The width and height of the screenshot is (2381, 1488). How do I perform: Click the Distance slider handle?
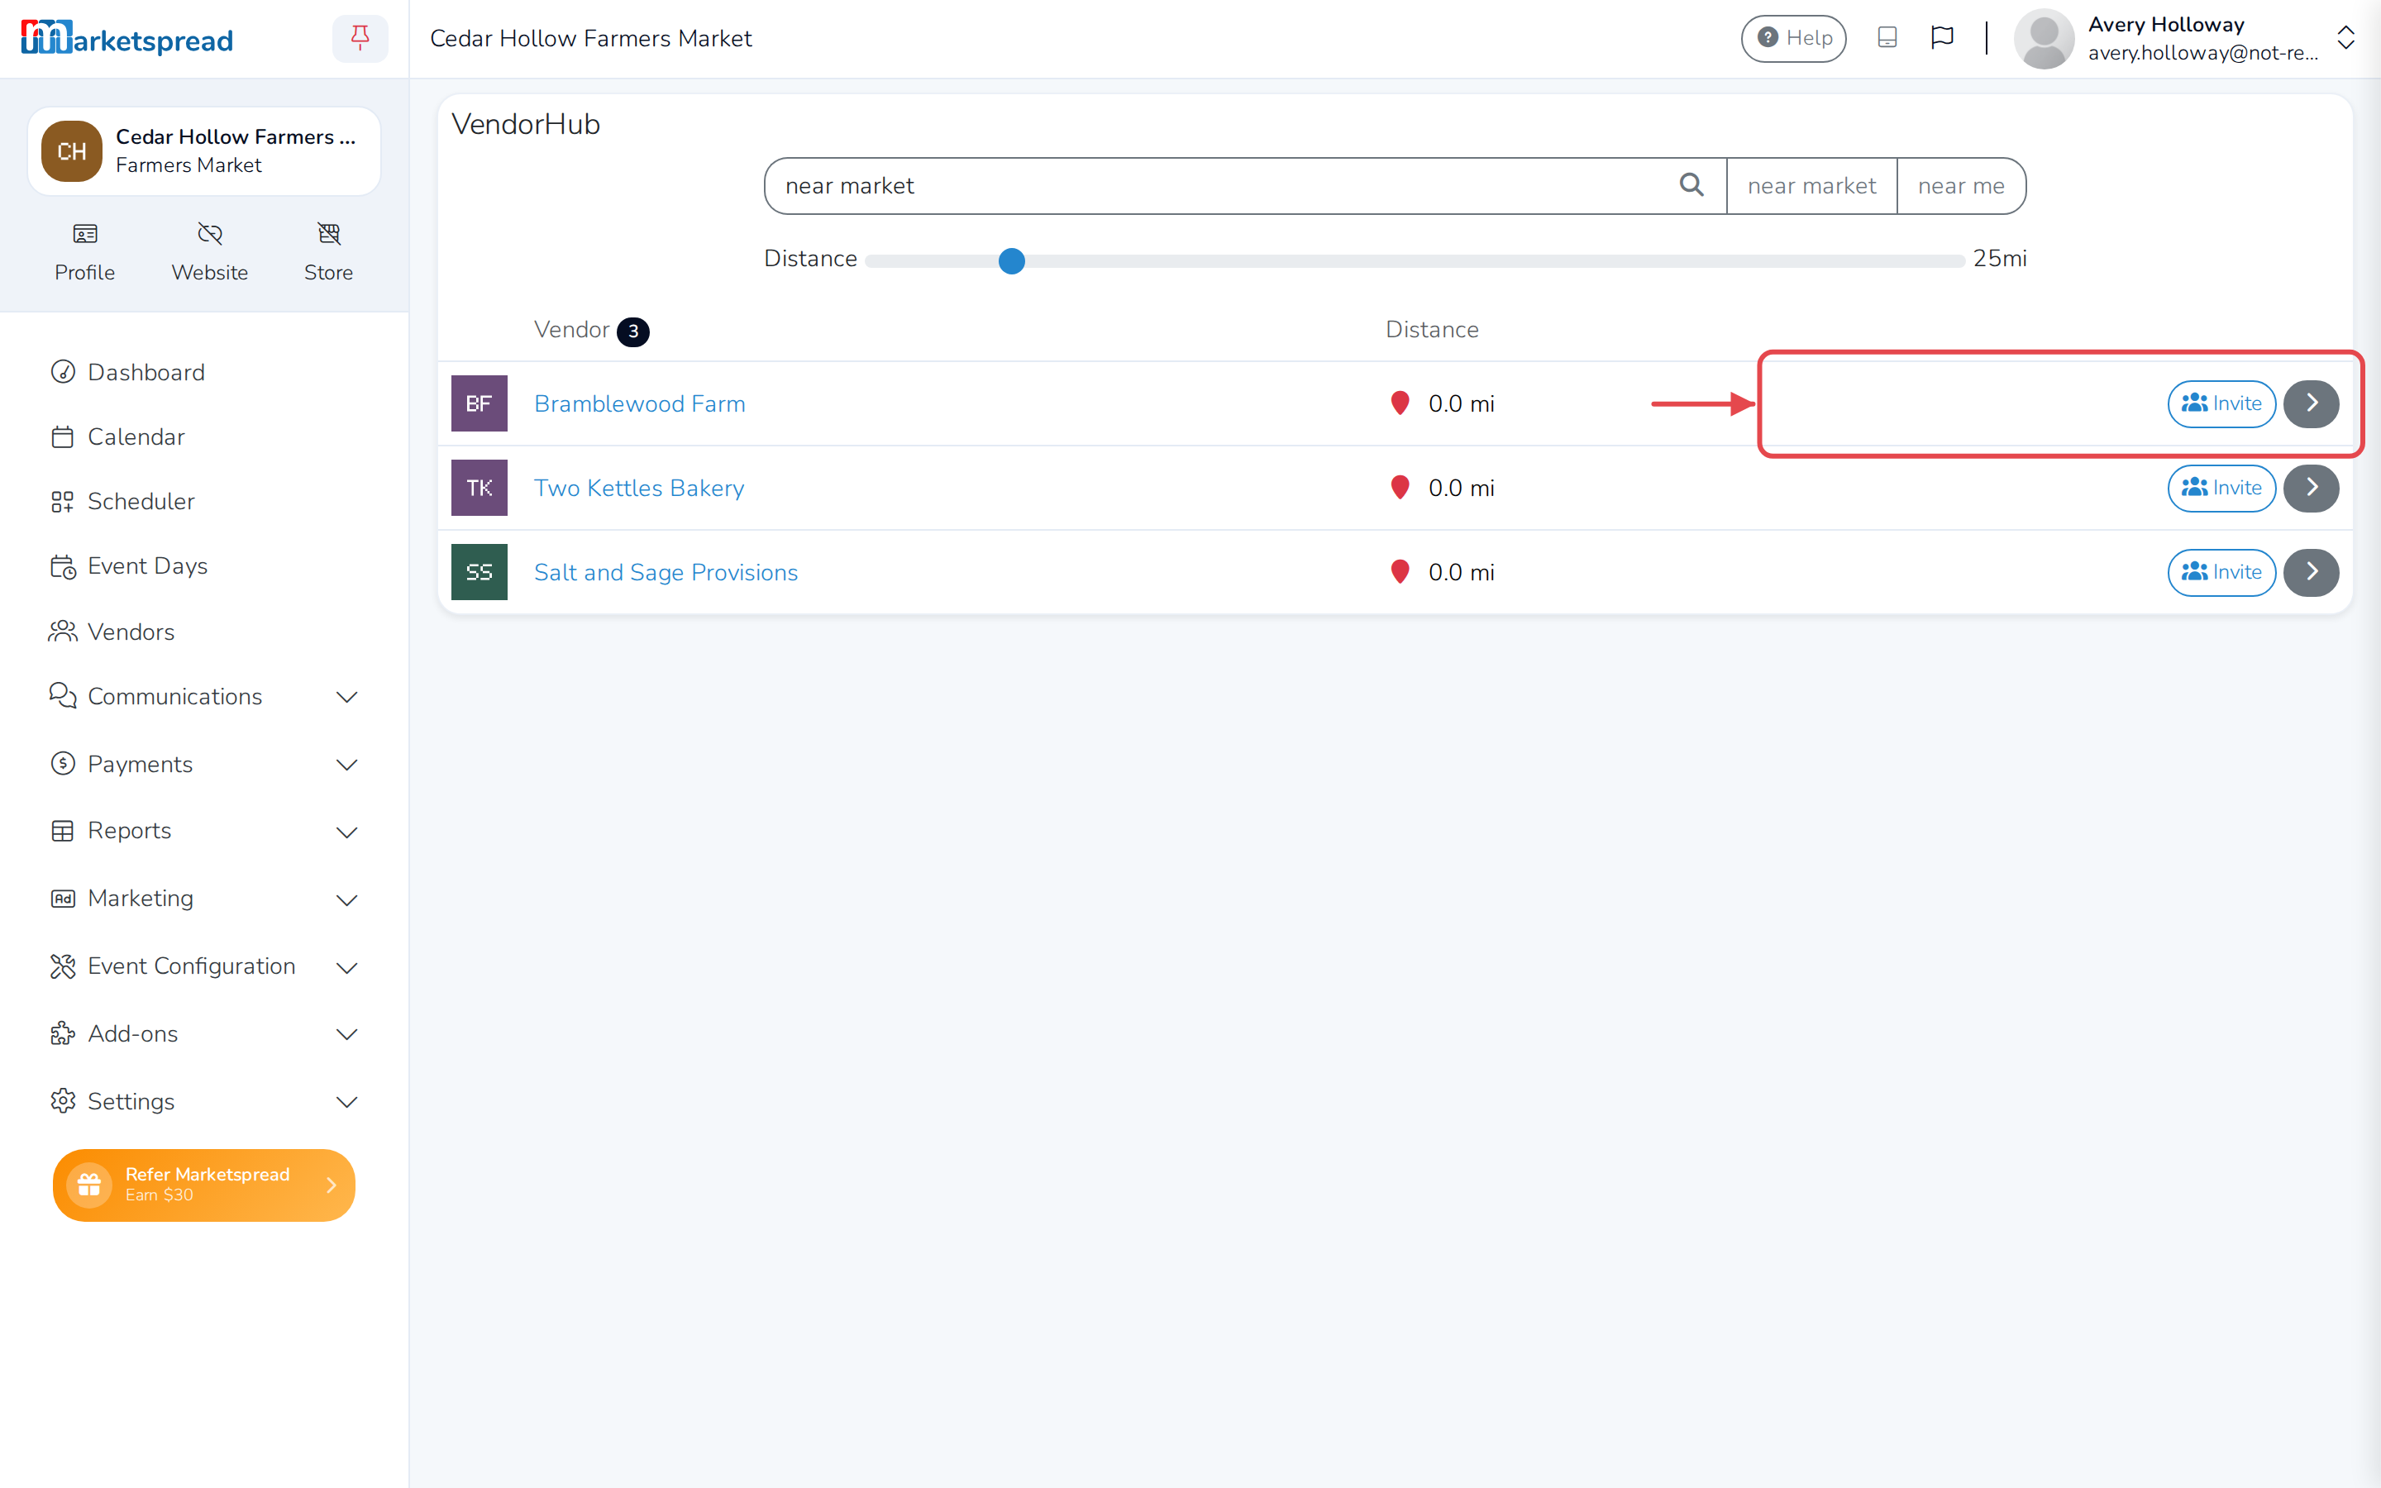point(1011,260)
